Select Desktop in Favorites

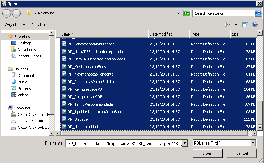coord(24,43)
